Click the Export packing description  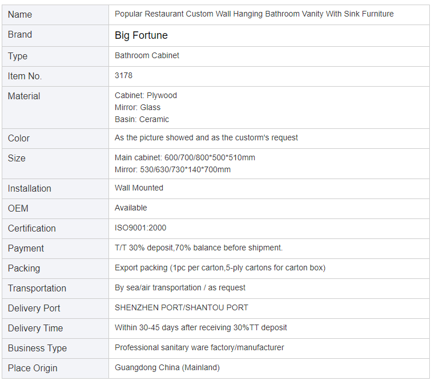[220, 268]
